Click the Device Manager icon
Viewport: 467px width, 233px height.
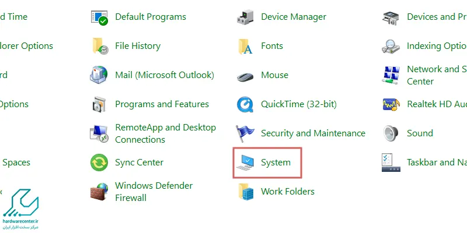[x=245, y=17]
